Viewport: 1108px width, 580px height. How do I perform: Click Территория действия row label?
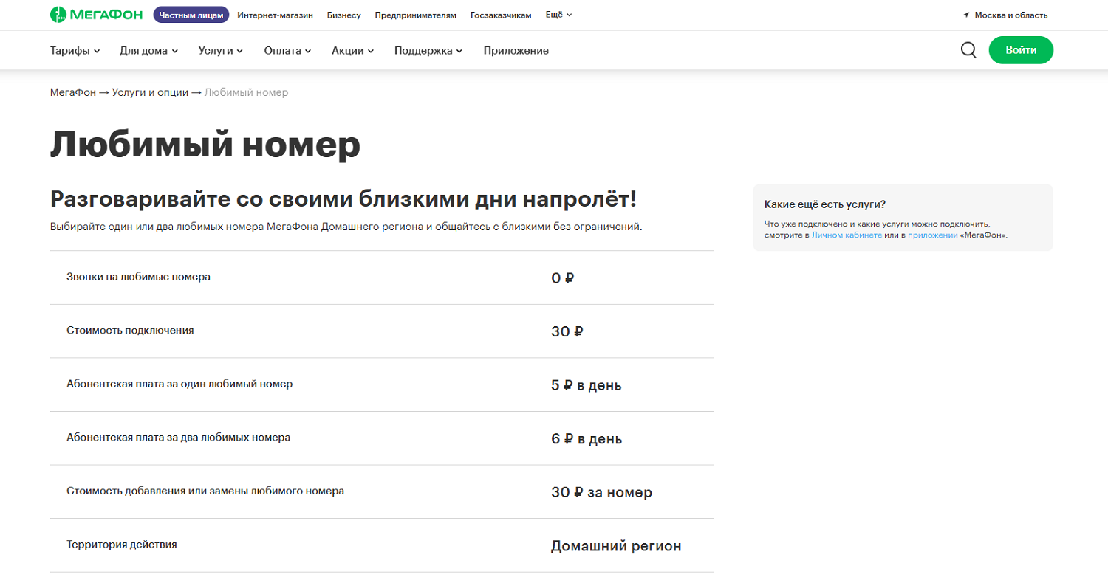click(x=122, y=545)
